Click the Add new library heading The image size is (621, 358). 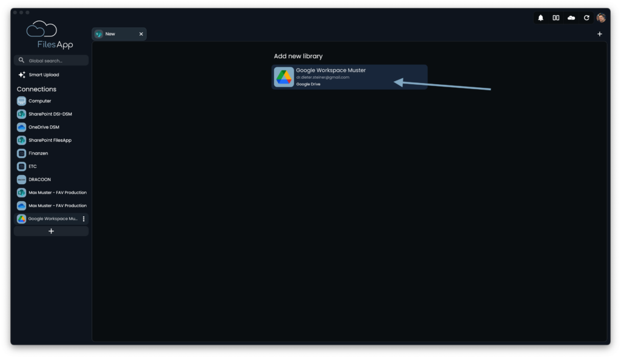298,56
